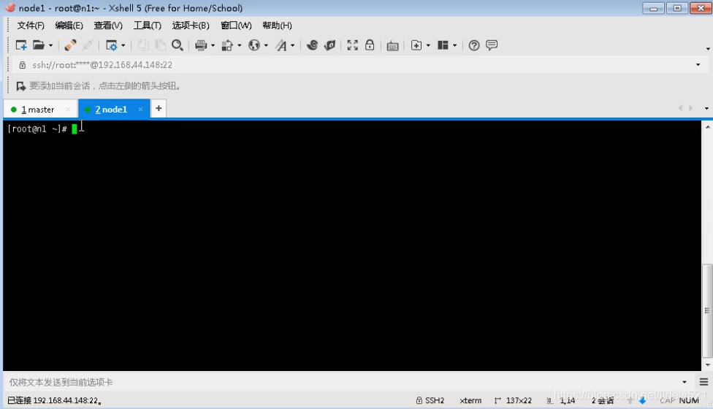Expand the Print icon dropdown arrow

(x=213, y=45)
